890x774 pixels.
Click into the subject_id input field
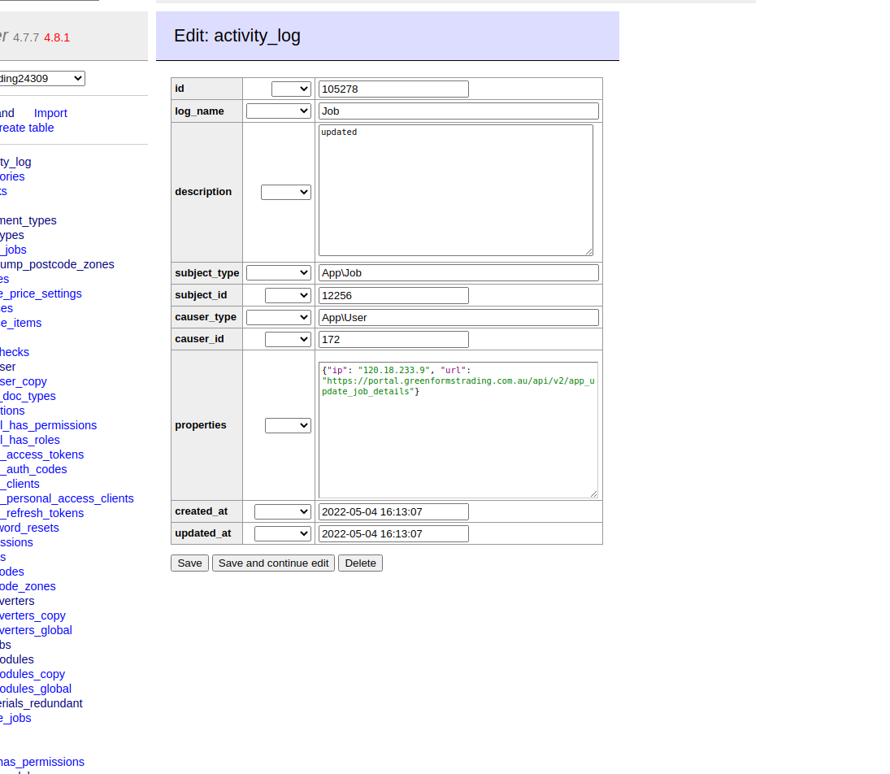[393, 295]
